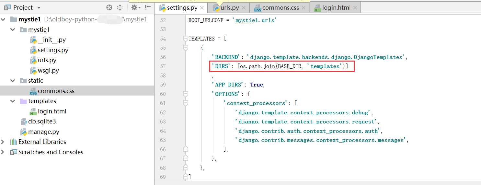Image resolution: width=481 pixels, height=185 pixels.
Task: Click the HTML icon on login.html tab
Action: pos(317,8)
